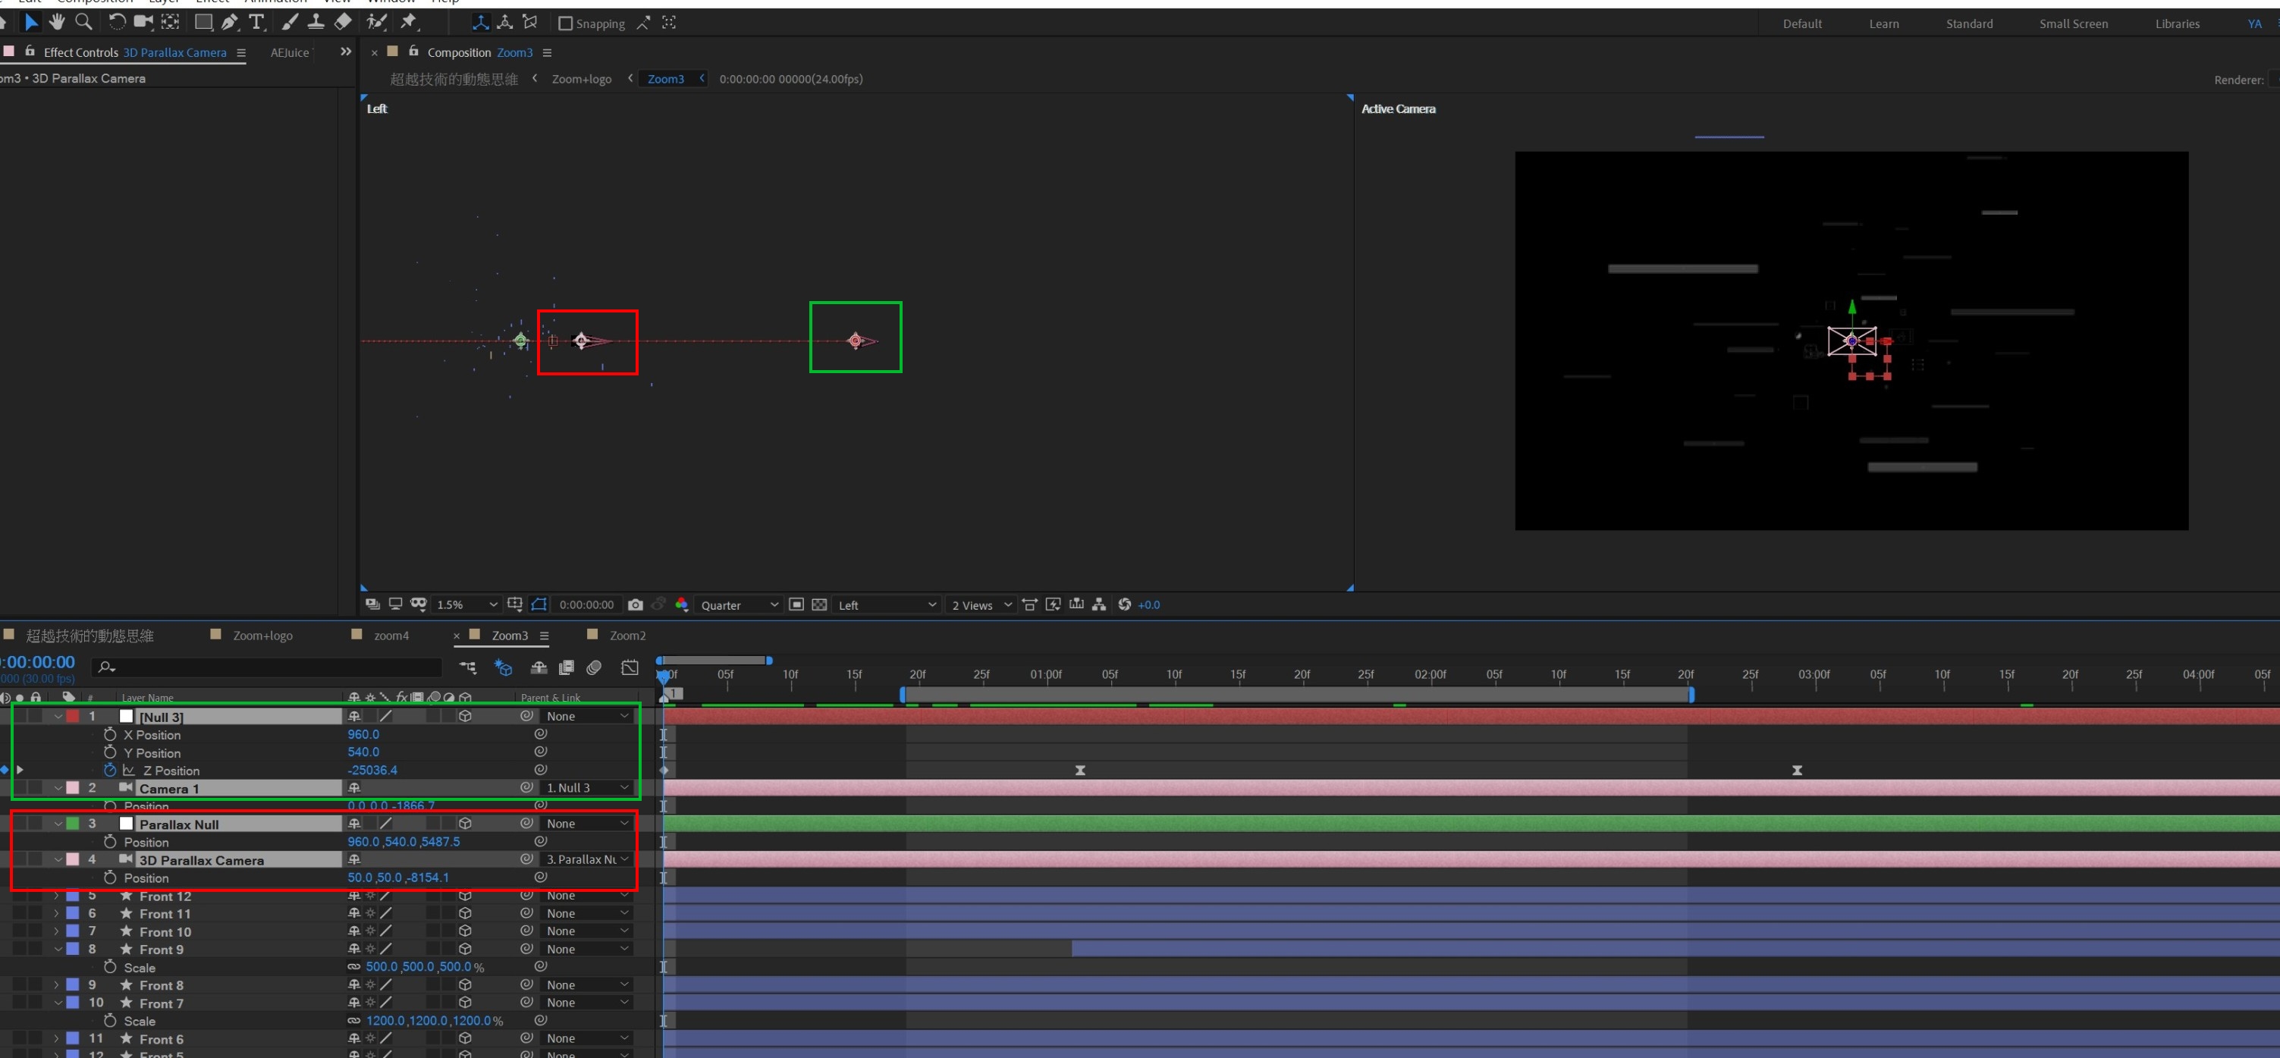Toggle Z Position stopwatch on Null 3
Image resolution: width=2280 pixels, height=1058 pixels.
click(x=110, y=771)
